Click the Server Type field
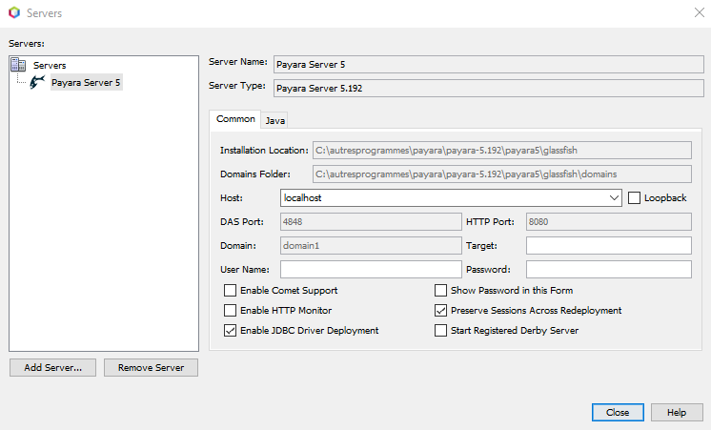Image resolution: width=711 pixels, height=430 pixels. click(x=488, y=88)
